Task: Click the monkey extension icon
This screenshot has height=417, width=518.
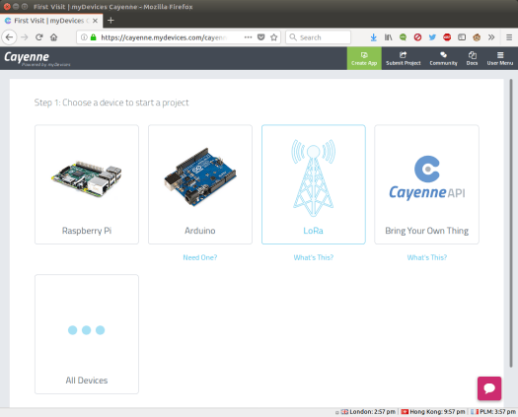Action: tap(477, 37)
